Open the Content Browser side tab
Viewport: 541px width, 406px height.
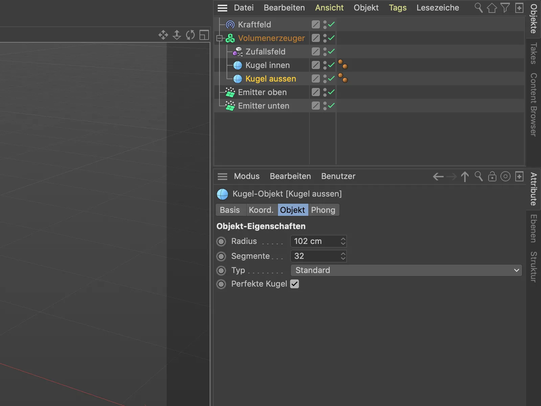(534, 105)
